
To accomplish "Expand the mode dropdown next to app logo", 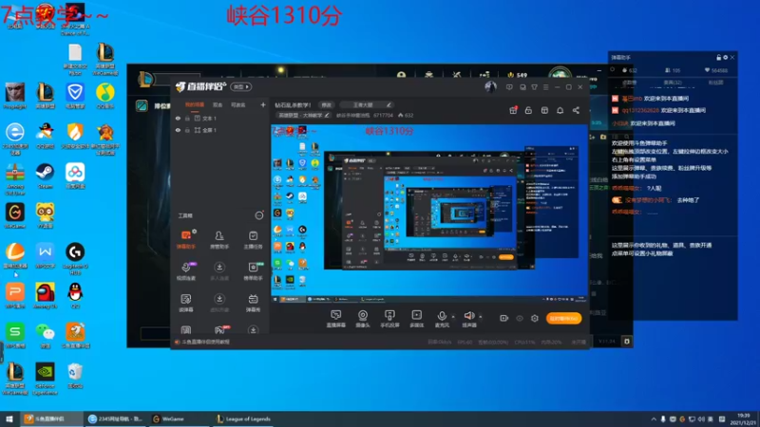I will coord(241,86).
